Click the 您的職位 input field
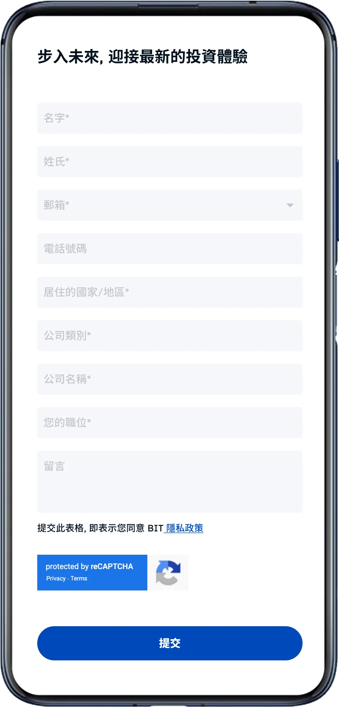 pos(170,423)
